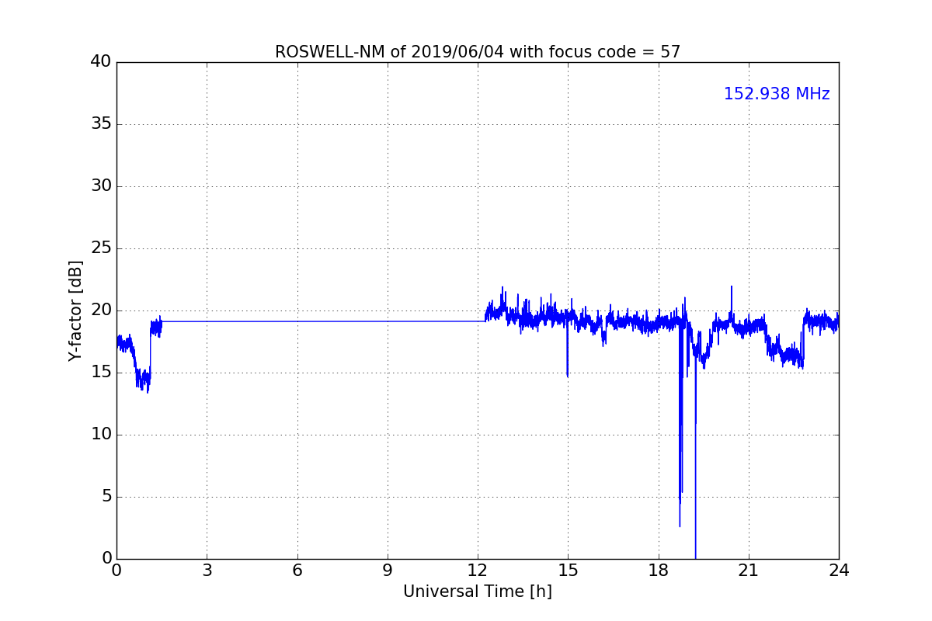This screenshot has width=932, height=621.
Task: Click y-axis tick label 5
Action: (106, 497)
